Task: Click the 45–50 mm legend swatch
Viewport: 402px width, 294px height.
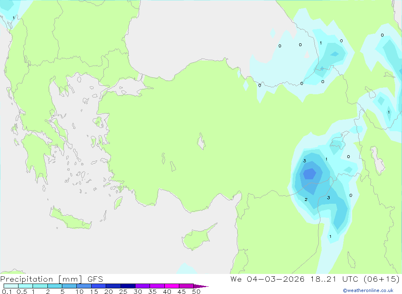Action: click(x=187, y=286)
